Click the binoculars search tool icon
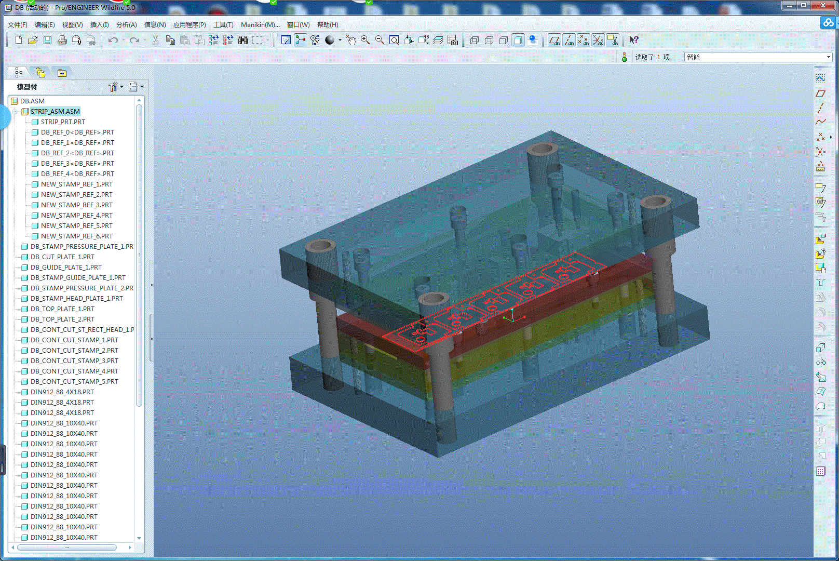839x561 pixels. pos(242,40)
